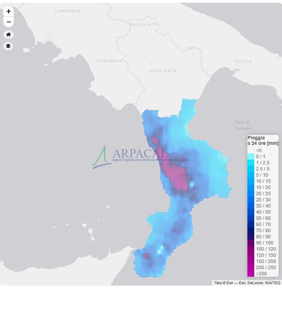282x315 pixels.
Task: Click the PUGLIA region label
Action: (x=243, y=61)
